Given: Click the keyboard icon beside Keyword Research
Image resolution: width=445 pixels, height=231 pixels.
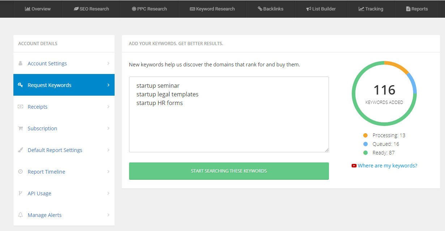Looking at the screenshot, I should coord(192,9).
